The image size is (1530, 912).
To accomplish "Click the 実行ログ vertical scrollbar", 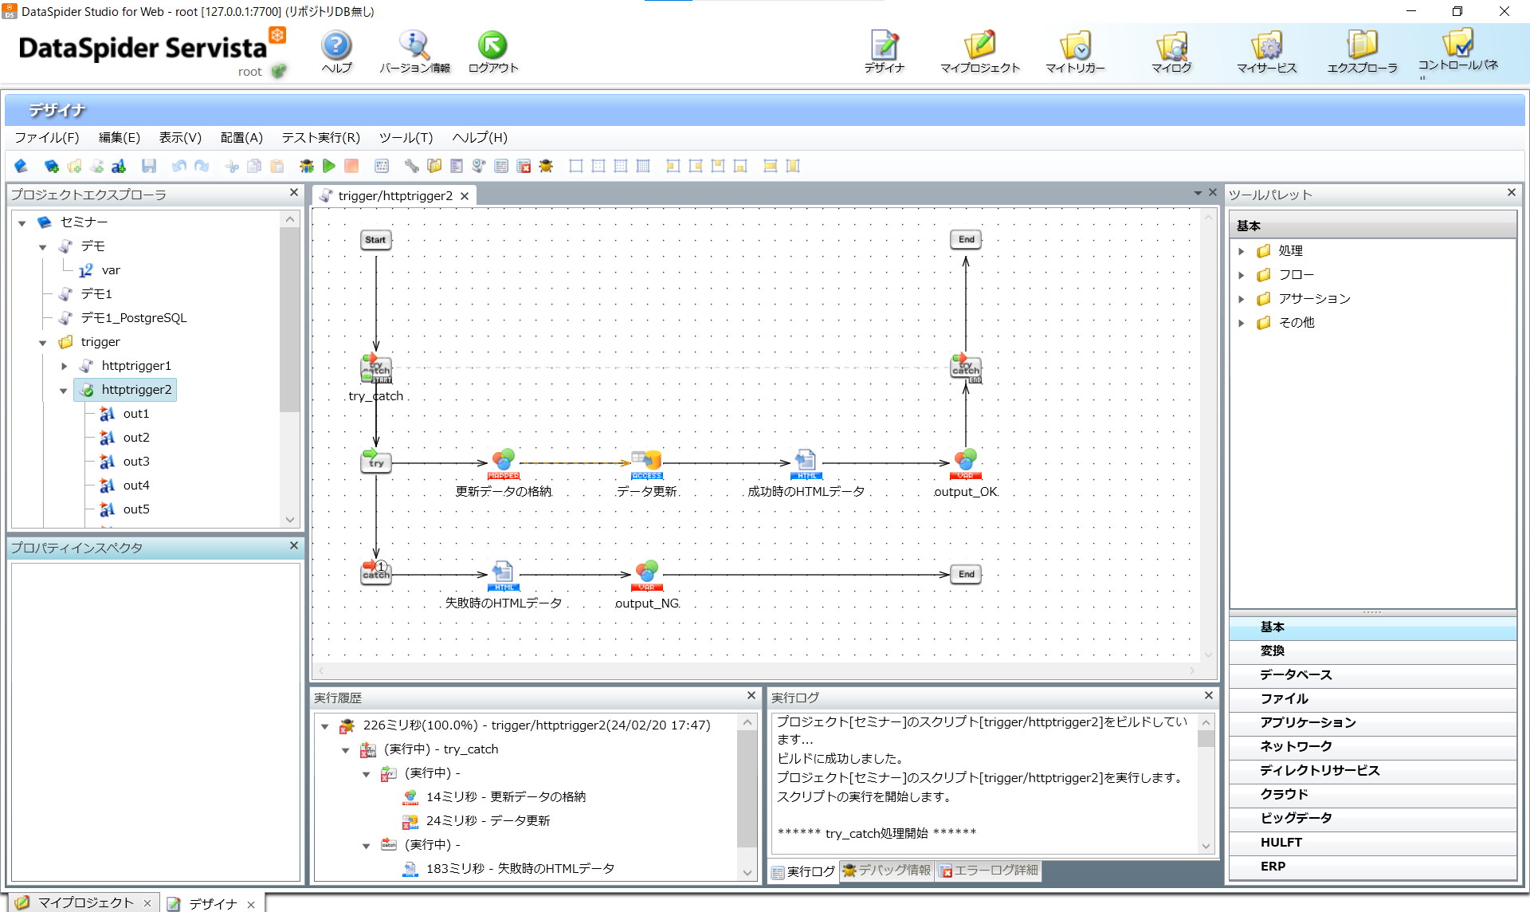I will [x=1206, y=784].
